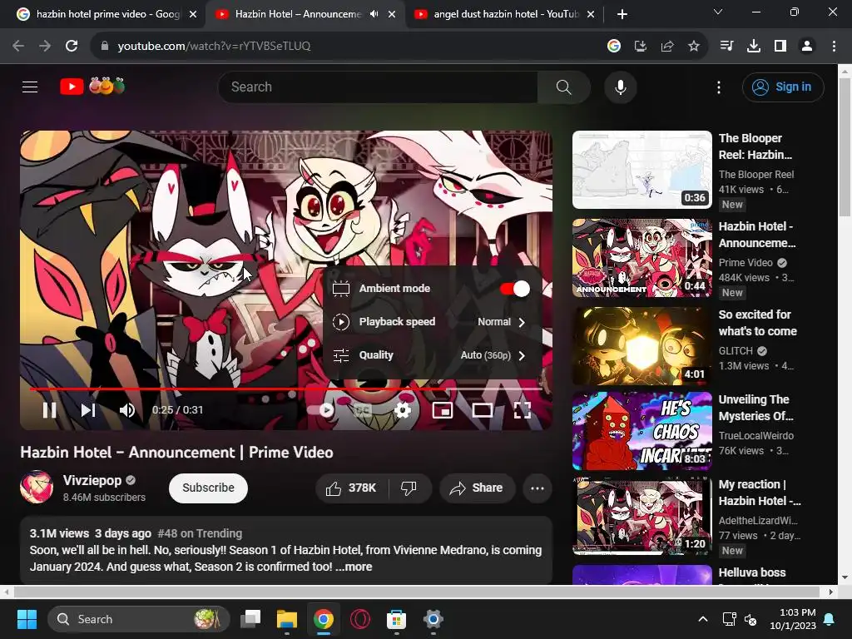Toggle Chrome side panel
The width and height of the screenshot is (852, 639).
pyautogui.click(x=780, y=47)
